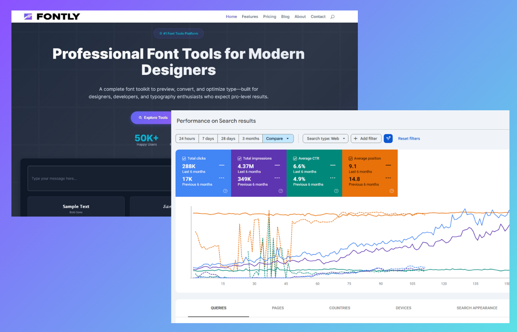Viewport: 517px width, 332px height.
Task: Click the filter settings blue icon
Action: coord(388,139)
